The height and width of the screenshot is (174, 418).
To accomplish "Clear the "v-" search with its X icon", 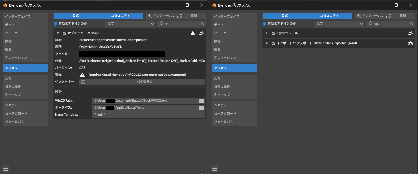I will (203, 24).
